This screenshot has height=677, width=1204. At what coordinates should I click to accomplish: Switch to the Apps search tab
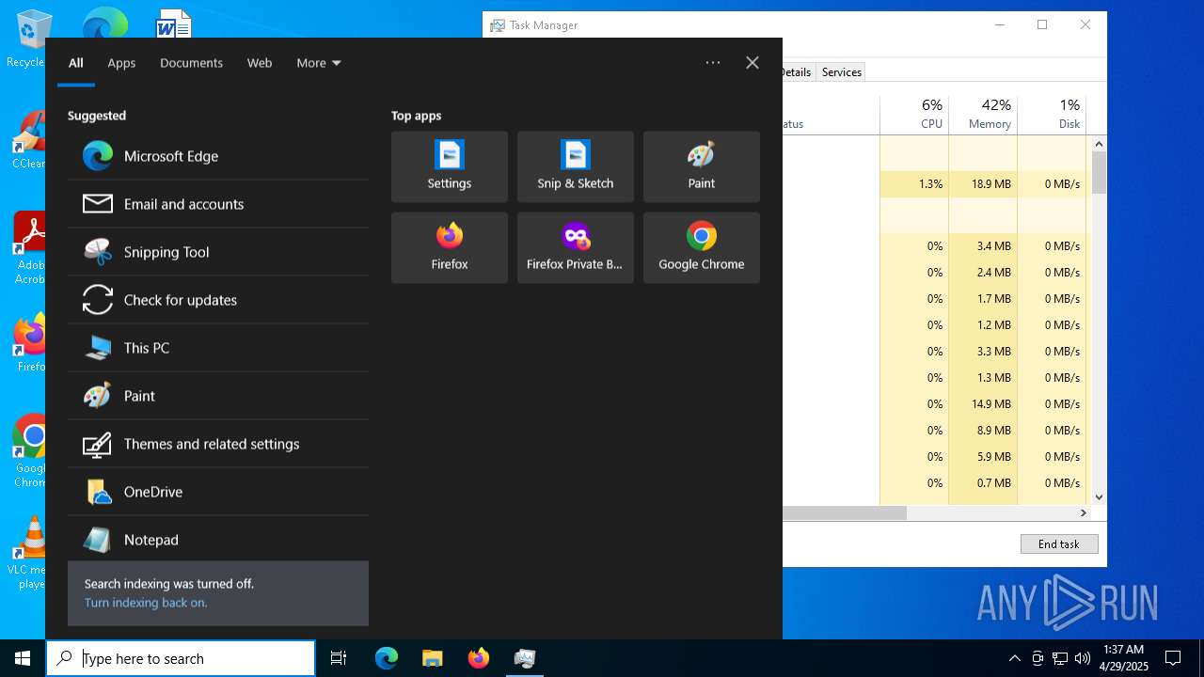tap(121, 63)
